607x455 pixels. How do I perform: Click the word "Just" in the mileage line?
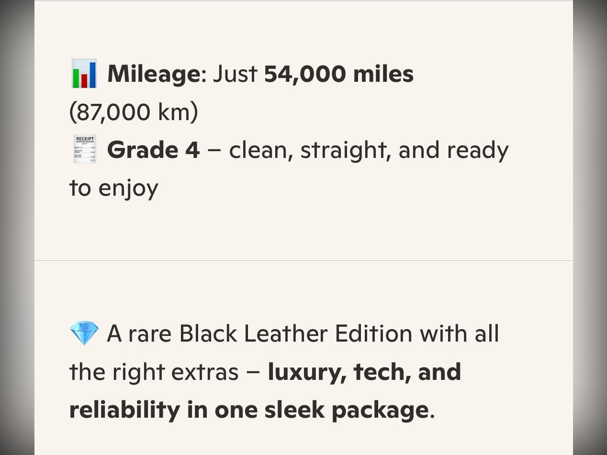coord(235,74)
